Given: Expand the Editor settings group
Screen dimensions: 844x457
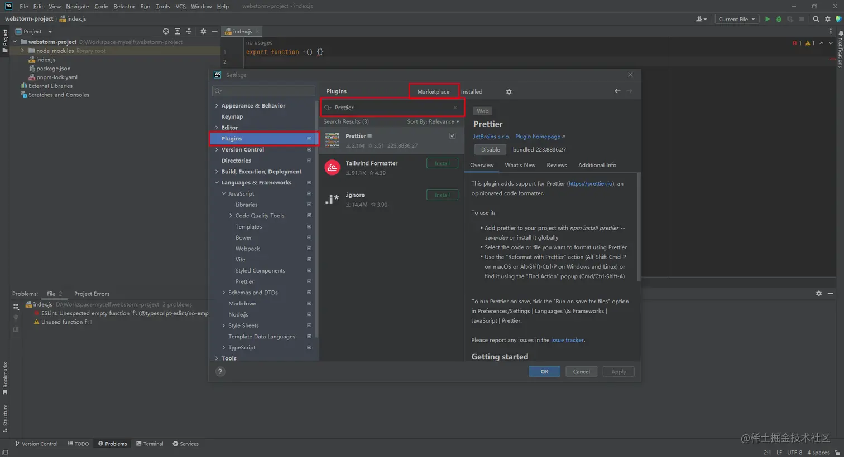Looking at the screenshot, I should (x=217, y=128).
